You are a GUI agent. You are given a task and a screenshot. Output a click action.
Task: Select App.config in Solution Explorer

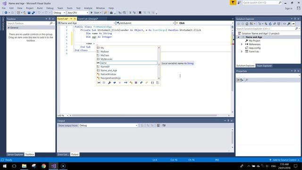(x=255, y=48)
